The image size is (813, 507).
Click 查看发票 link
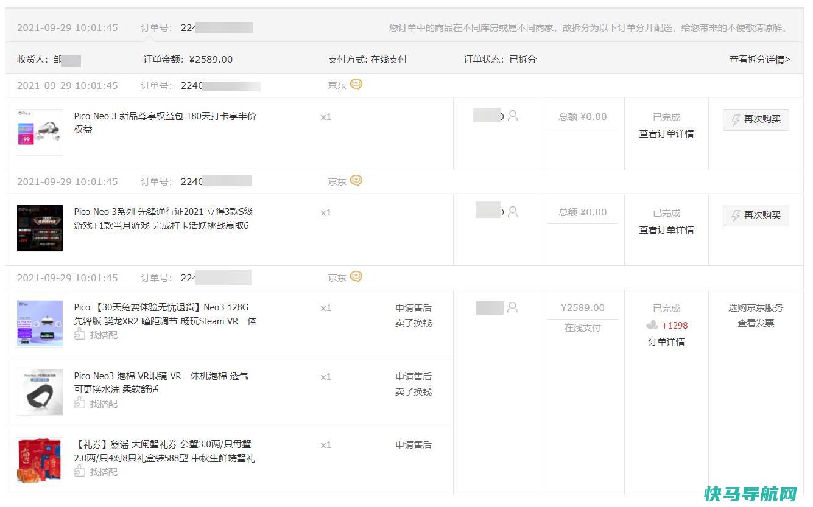(756, 323)
